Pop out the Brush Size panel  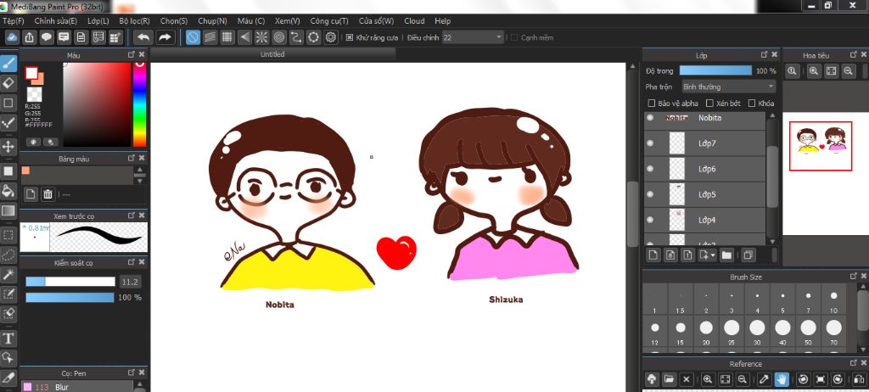[x=854, y=276]
